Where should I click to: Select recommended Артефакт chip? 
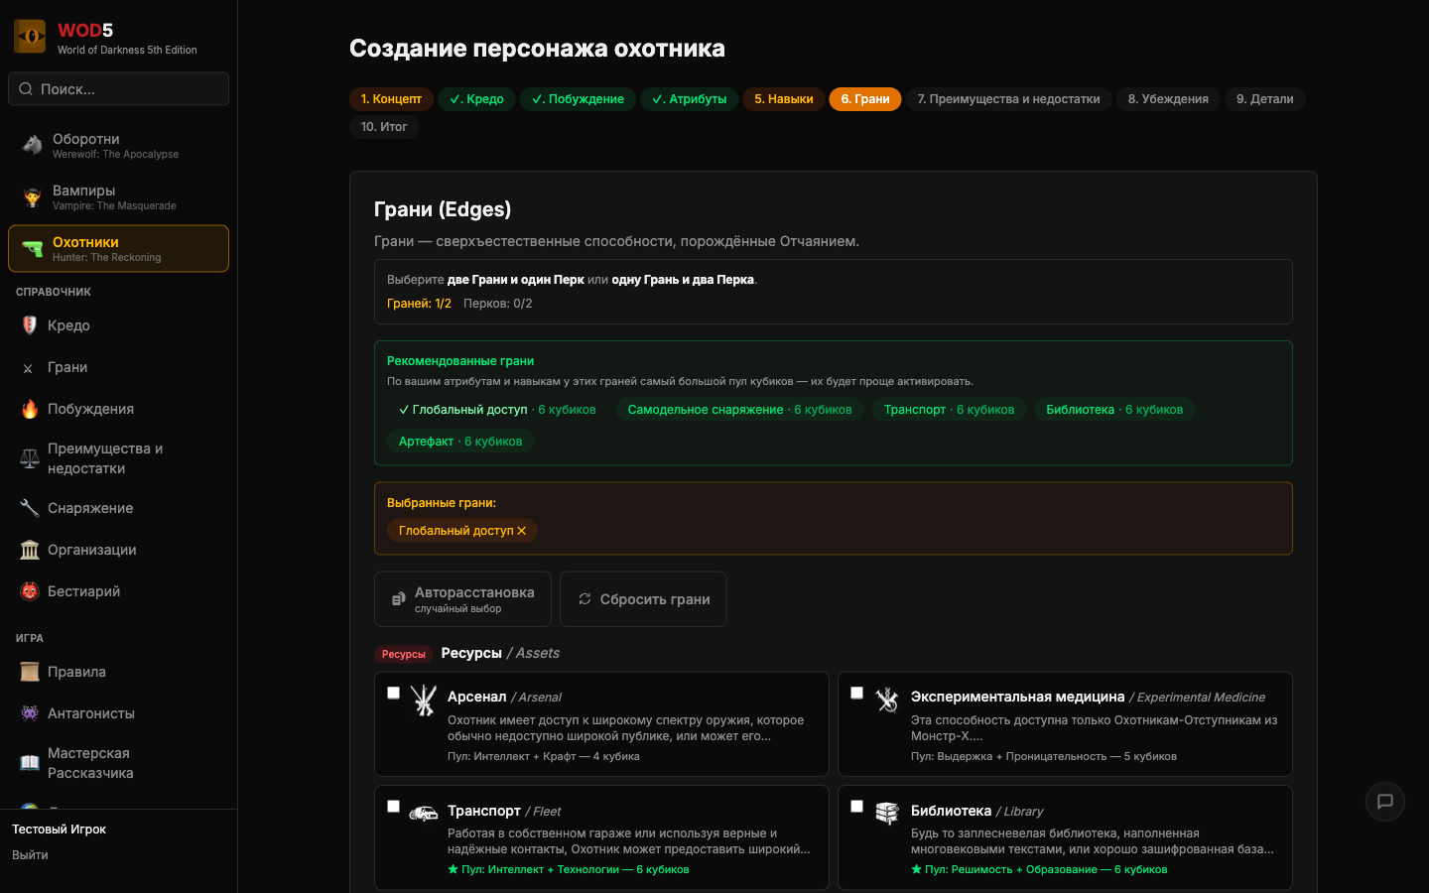click(460, 442)
